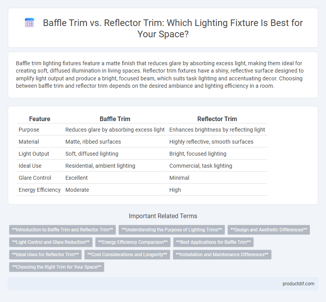Open the 'Cost Considerations and Longevity' tag
This screenshot has width=326, height=302.
click(127, 255)
